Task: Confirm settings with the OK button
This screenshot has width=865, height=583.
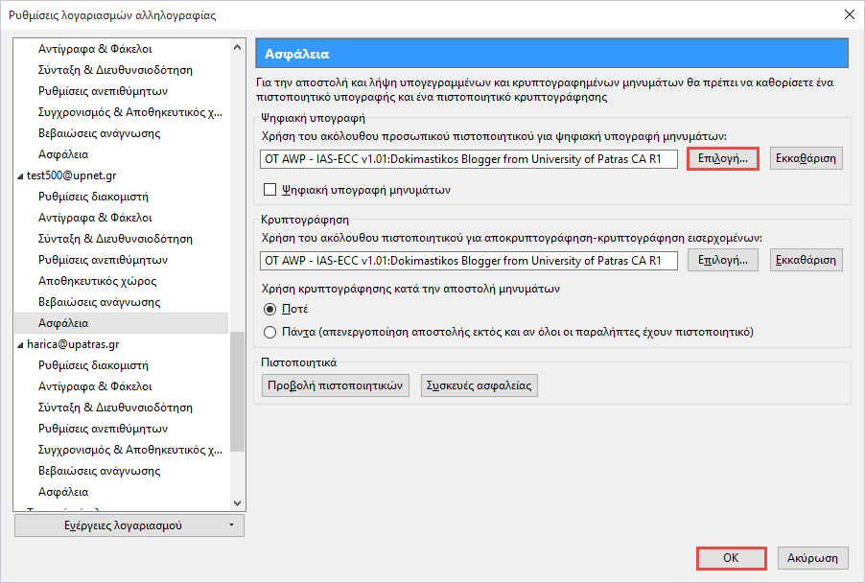Action: [731, 558]
